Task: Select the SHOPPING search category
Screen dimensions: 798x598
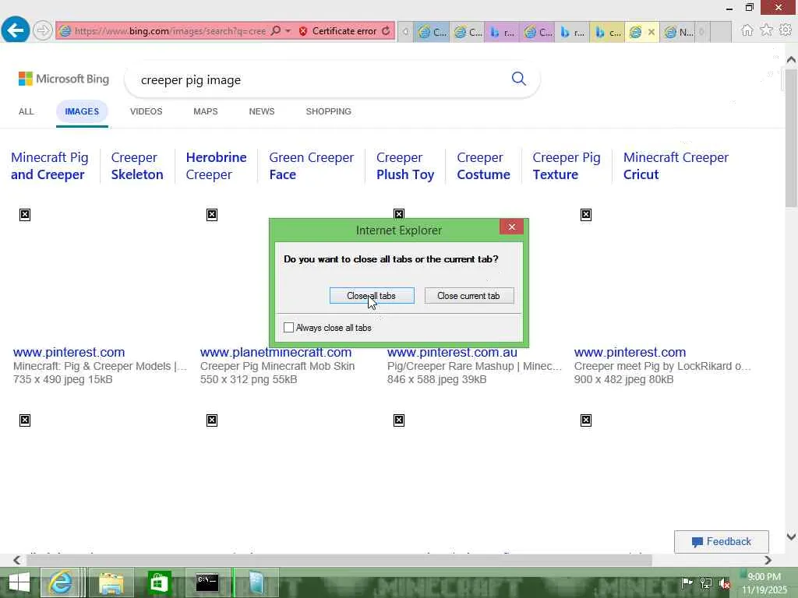Action: click(x=328, y=111)
